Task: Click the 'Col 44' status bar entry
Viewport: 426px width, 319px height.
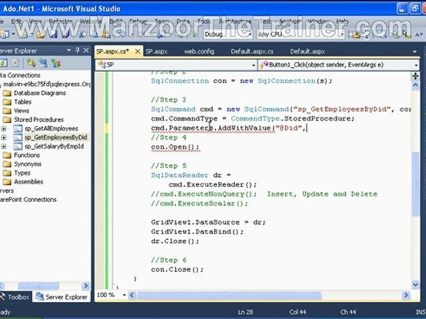Action: (297, 312)
